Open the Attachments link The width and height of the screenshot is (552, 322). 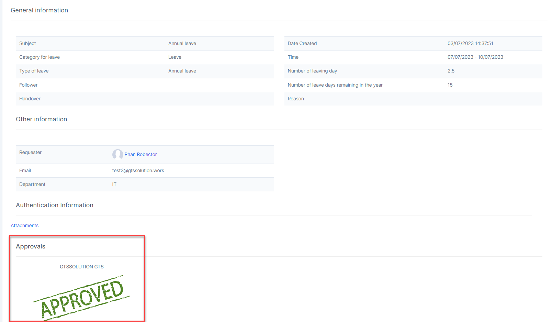coord(24,225)
